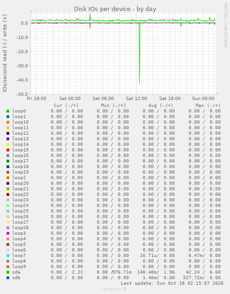Click the loop3 magenta legend swatch

(x=8, y=233)
